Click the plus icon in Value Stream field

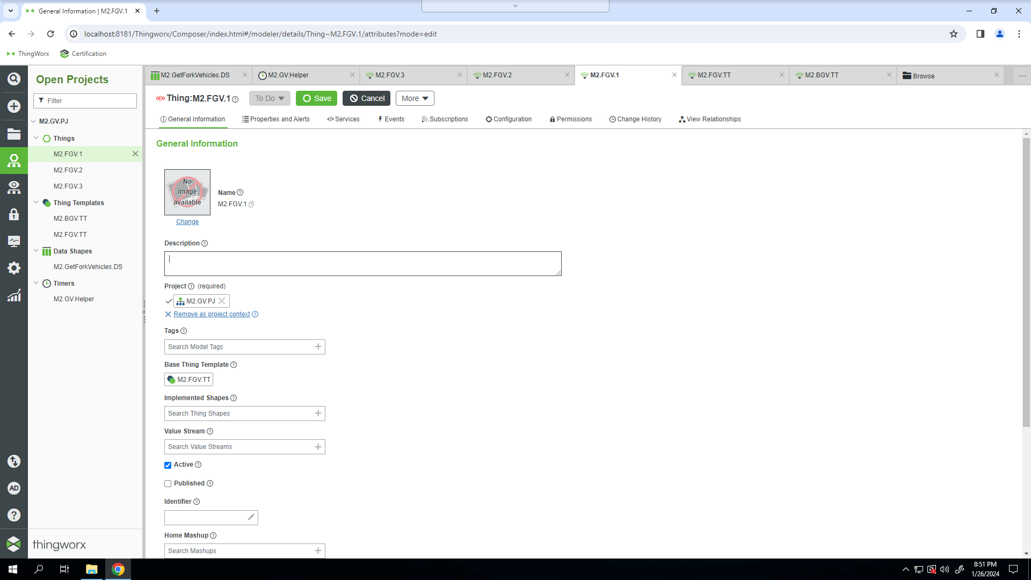coord(318,446)
